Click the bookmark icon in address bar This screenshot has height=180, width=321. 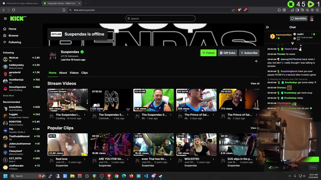click(64, 10)
